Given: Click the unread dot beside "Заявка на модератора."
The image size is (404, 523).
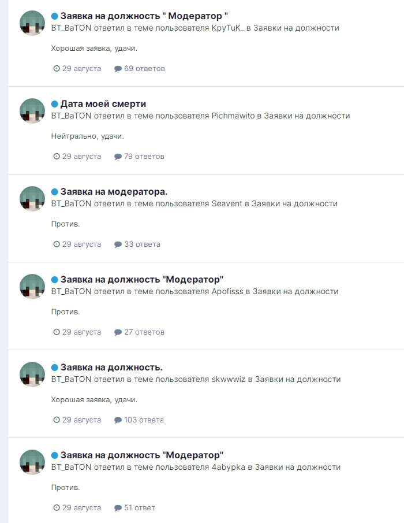Looking at the screenshot, I should 55,192.
